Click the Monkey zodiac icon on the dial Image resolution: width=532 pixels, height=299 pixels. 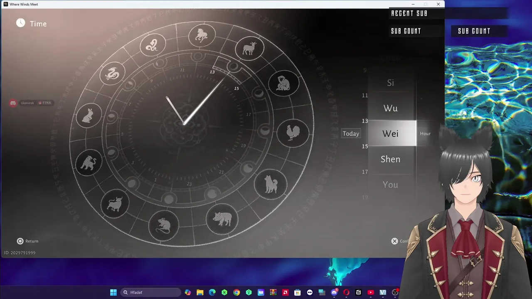click(284, 83)
